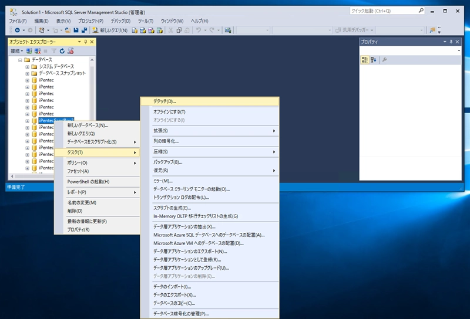The width and height of the screenshot is (470, 319).
Task: Toggle auto-hide pin on Object Explorer panel
Action: [86, 42]
